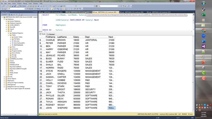Image resolution: width=212 pixels, height=119 pixels.
Task: Open the green Camtasia taskbar icon
Action: 203,73
